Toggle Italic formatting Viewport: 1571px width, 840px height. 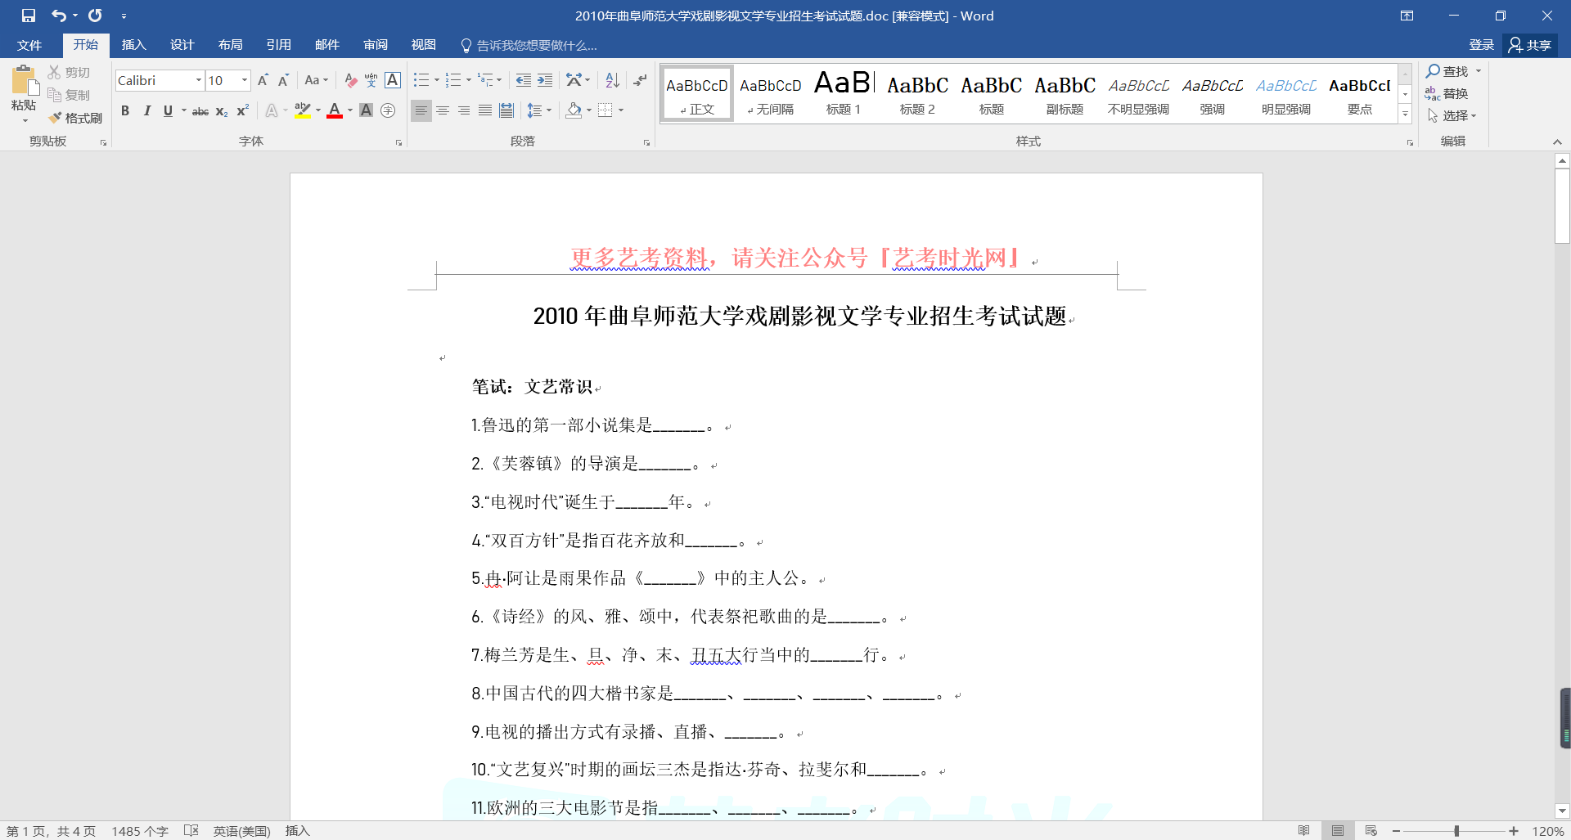146,110
